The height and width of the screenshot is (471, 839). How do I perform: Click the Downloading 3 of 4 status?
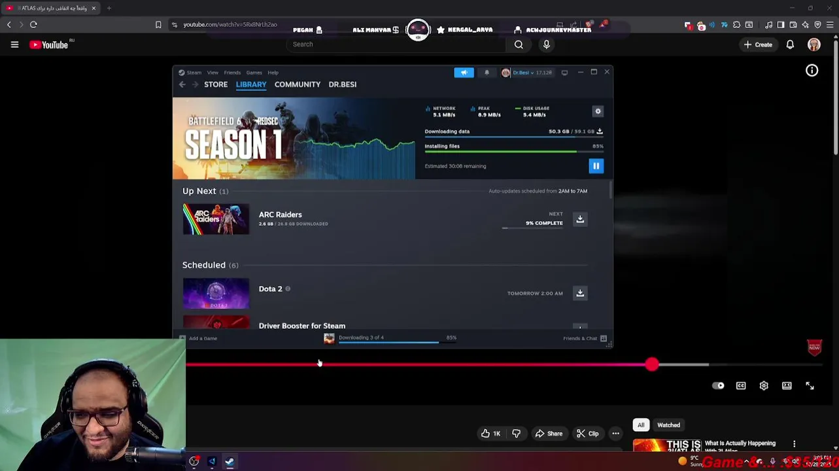(x=361, y=338)
